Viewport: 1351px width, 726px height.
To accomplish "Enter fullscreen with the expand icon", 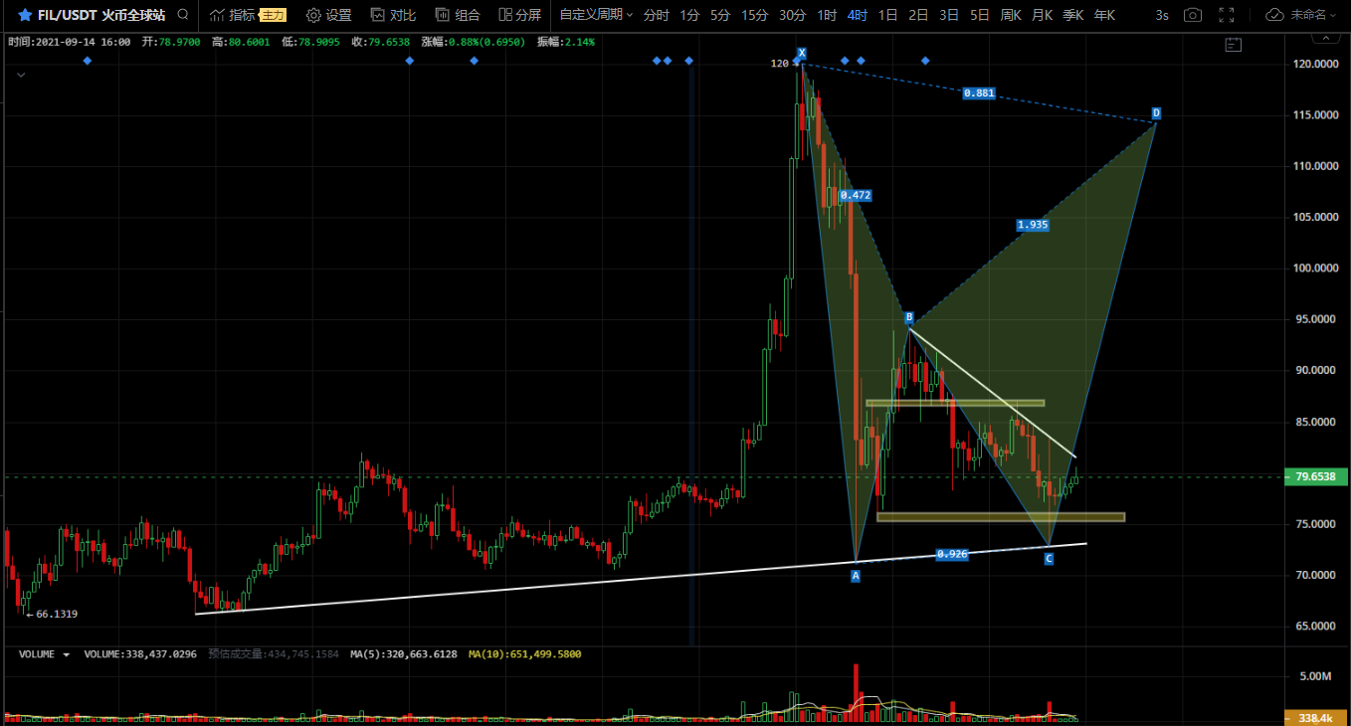I will (x=1227, y=15).
